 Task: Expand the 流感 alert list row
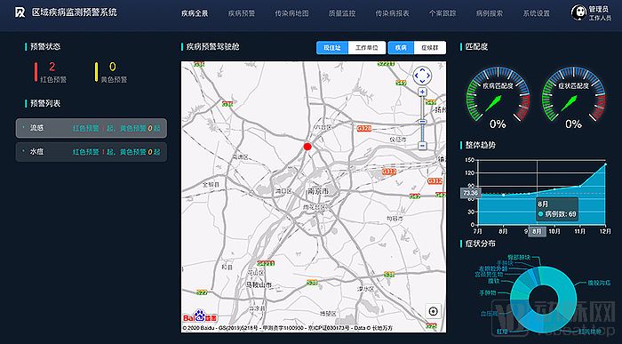92,128
